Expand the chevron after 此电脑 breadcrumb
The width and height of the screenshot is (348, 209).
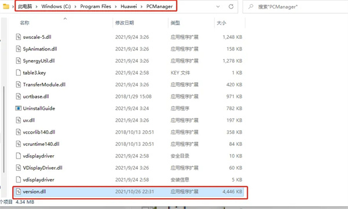[x=37, y=6]
